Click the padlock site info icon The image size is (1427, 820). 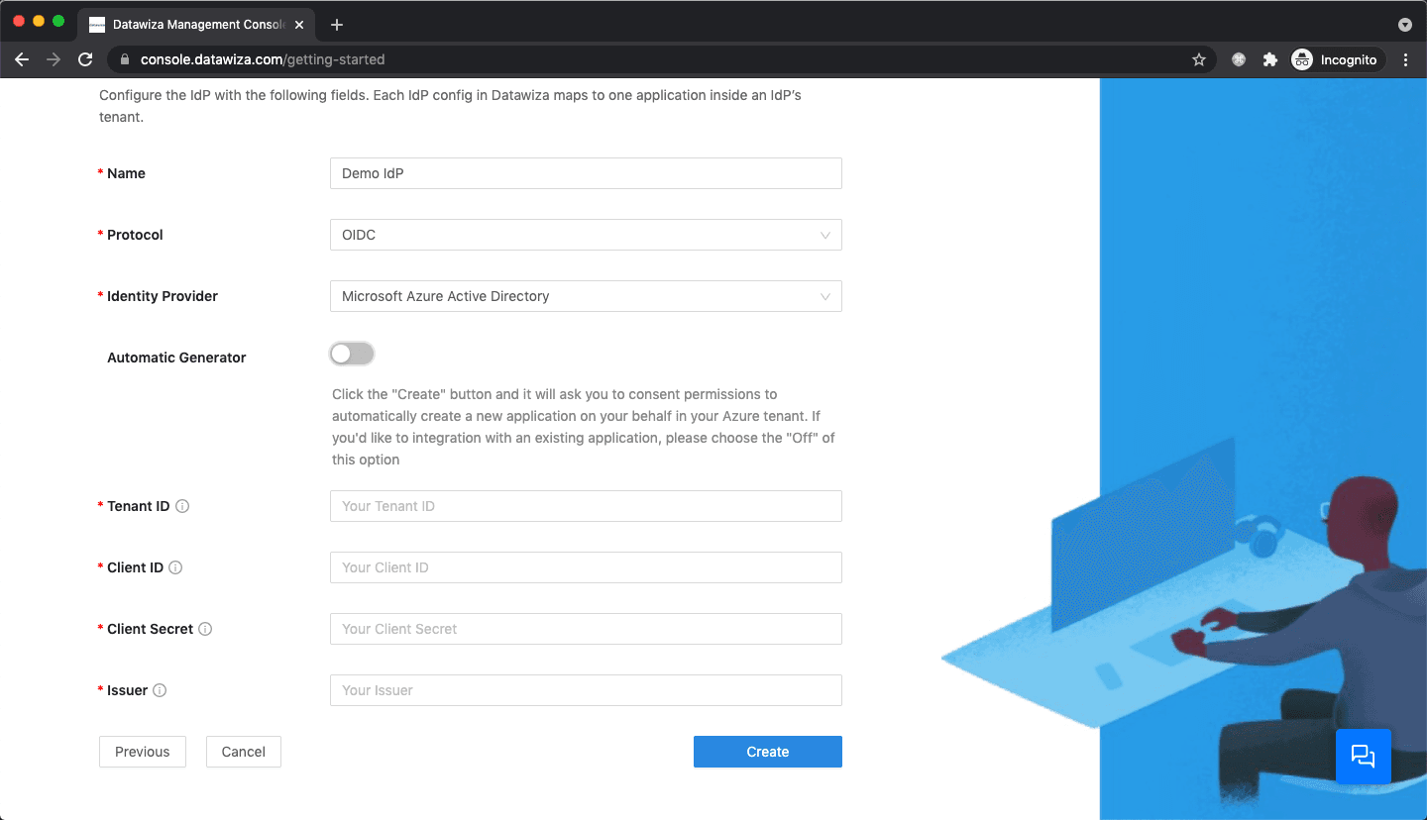pyautogui.click(x=124, y=59)
